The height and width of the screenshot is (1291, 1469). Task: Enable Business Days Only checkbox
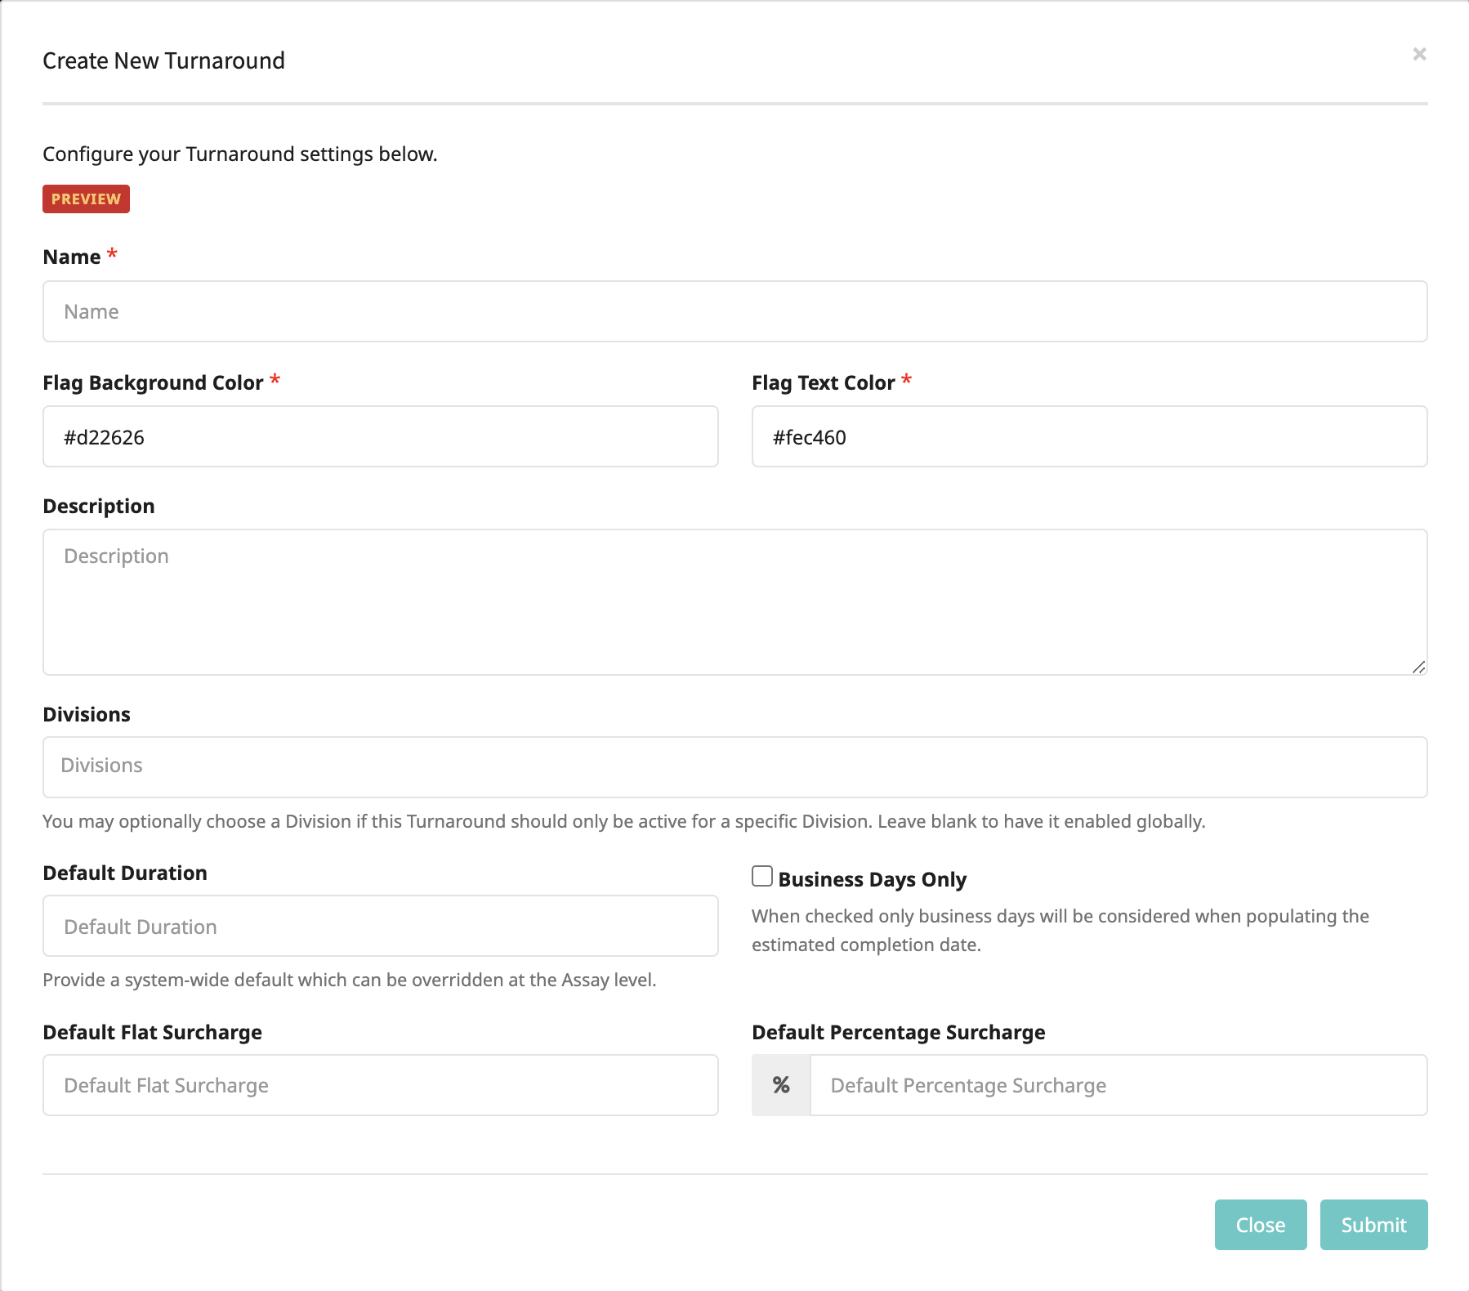[x=761, y=876]
